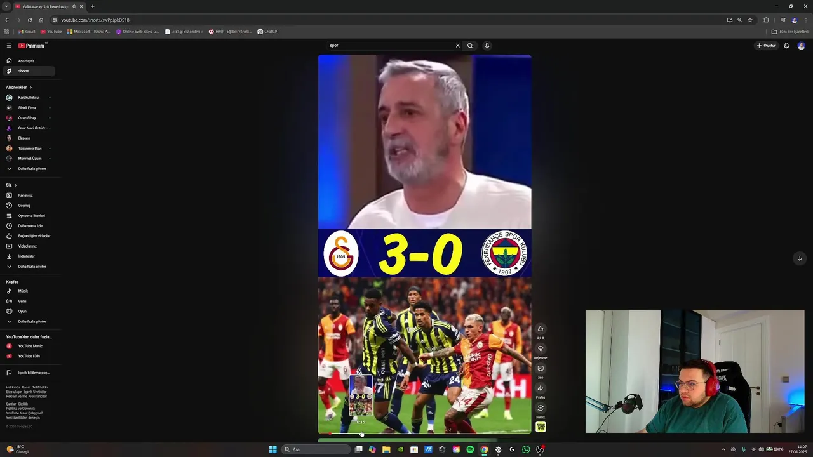Expand the Siz section chevron
The image size is (813, 457).
point(15,185)
